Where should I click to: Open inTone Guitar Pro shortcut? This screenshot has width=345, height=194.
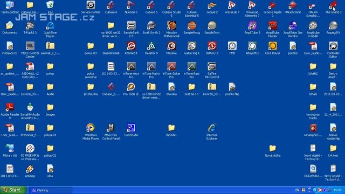(171, 66)
